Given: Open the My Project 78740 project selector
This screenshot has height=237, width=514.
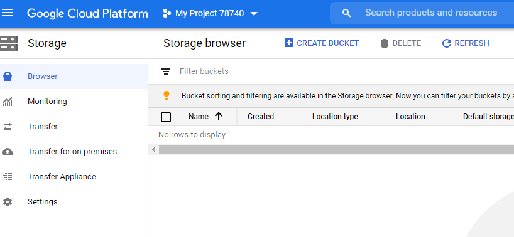Looking at the screenshot, I should 210,13.
